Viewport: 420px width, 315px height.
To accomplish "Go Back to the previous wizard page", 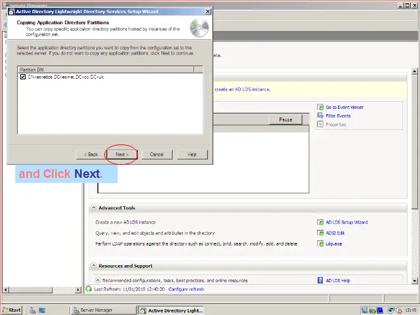I will [x=91, y=154].
